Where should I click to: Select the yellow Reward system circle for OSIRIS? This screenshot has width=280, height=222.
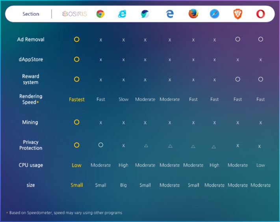coord(77,79)
